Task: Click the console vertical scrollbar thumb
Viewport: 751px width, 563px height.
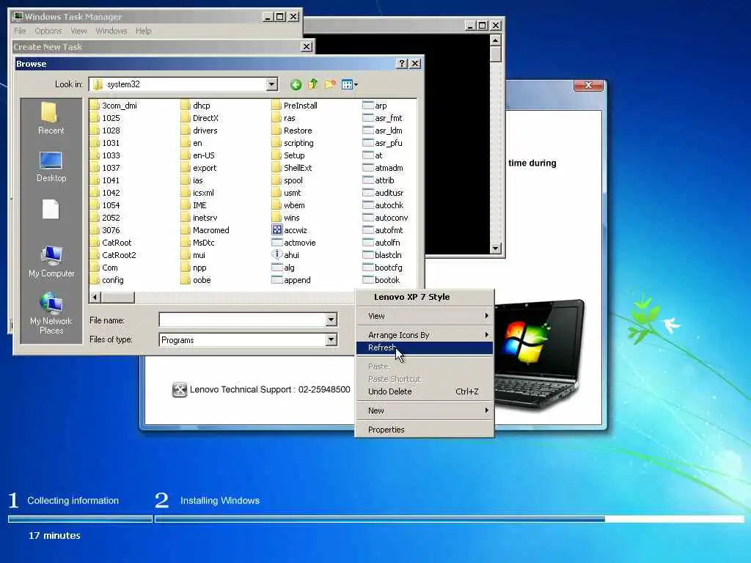Action: tap(496, 54)
